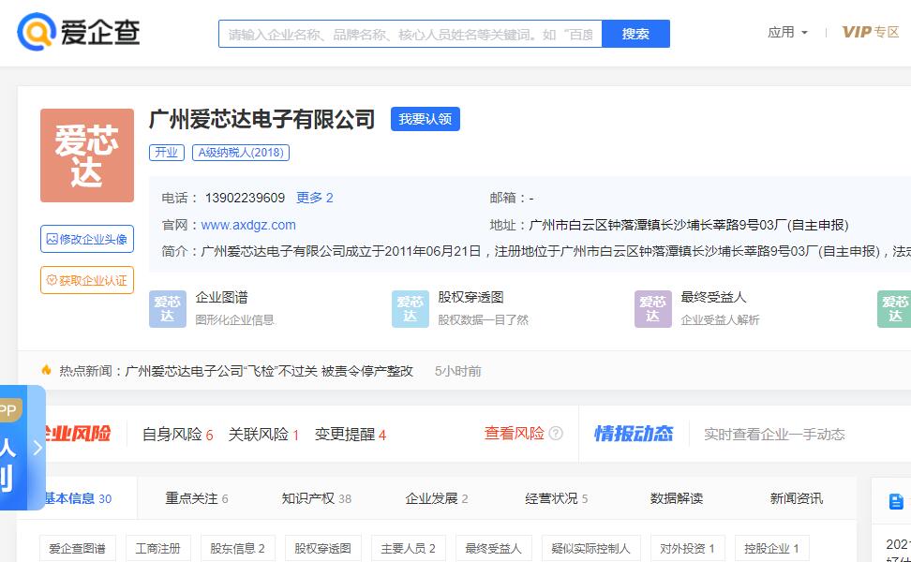
Task: Click the 爱企查 logo icon
Action: [37, 33]
